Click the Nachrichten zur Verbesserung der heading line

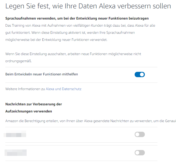point(33,104)
